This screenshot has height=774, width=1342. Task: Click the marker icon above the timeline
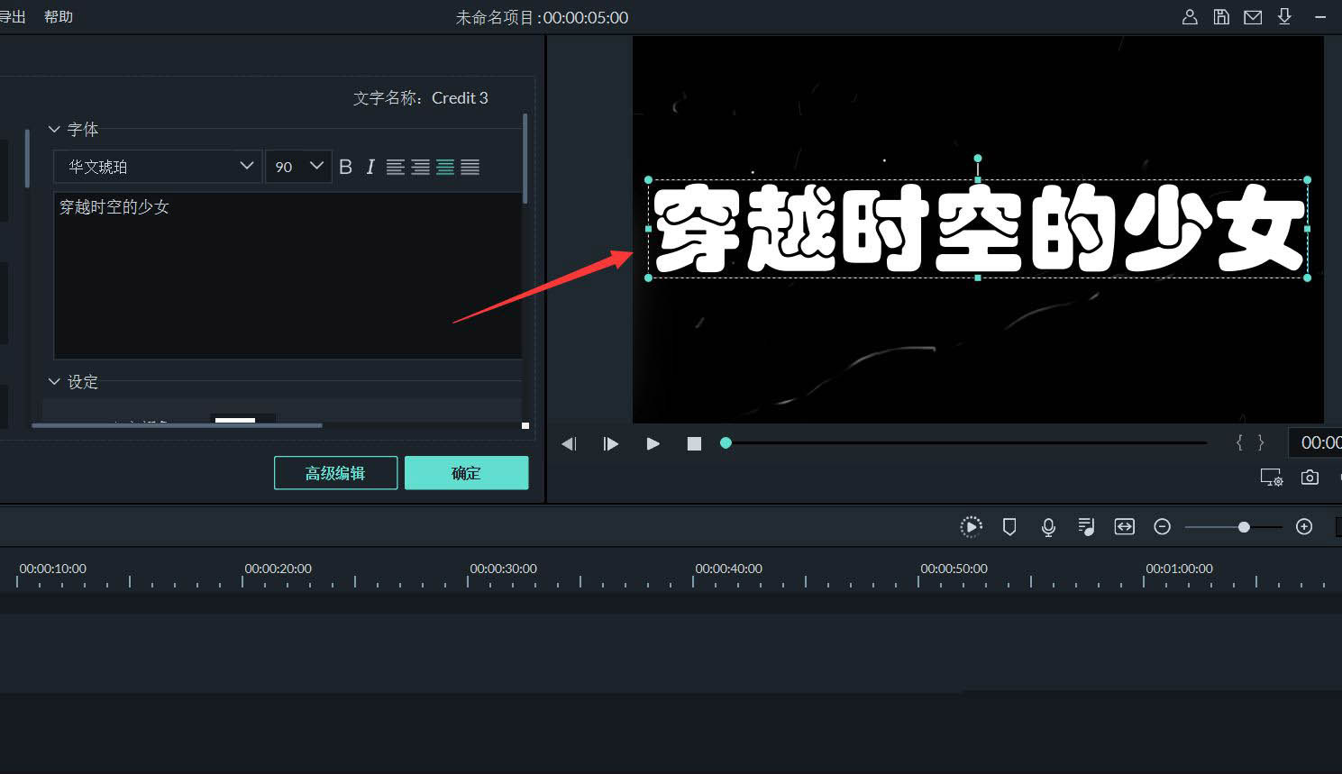(1009, 526)
